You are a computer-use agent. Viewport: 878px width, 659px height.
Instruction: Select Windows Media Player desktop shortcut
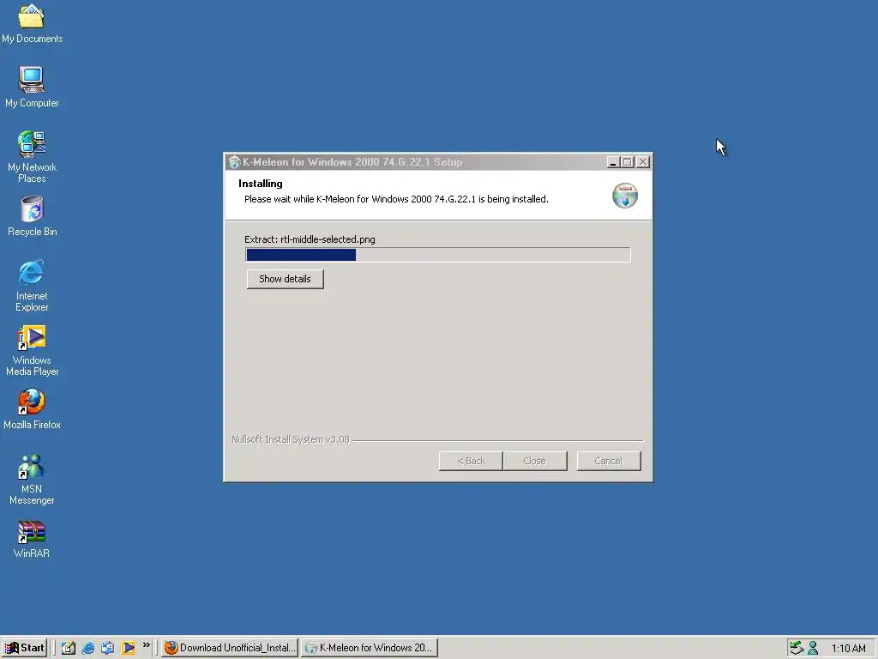[x=32, y=350]
